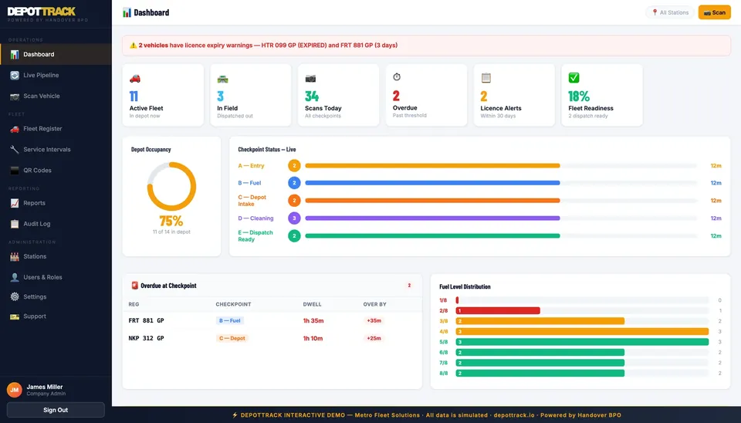Click the orange Scan button
This screenshot has width=741, height=423.
pos(714,13)
